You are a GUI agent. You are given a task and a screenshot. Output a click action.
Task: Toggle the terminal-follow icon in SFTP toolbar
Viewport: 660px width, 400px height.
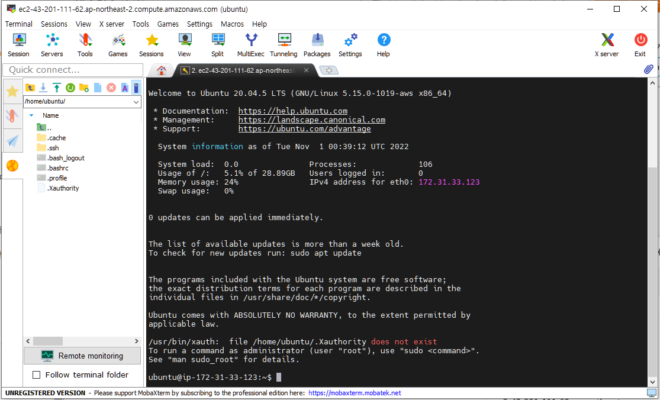[x=136, y=88]
